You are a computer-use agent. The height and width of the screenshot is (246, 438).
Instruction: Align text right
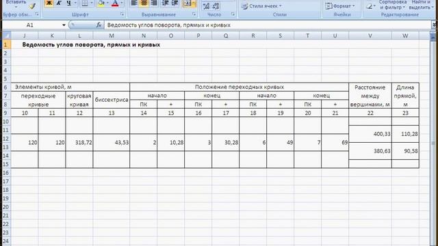[153, 3]
